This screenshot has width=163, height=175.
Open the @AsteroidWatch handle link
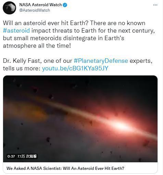tap(35, 10)
